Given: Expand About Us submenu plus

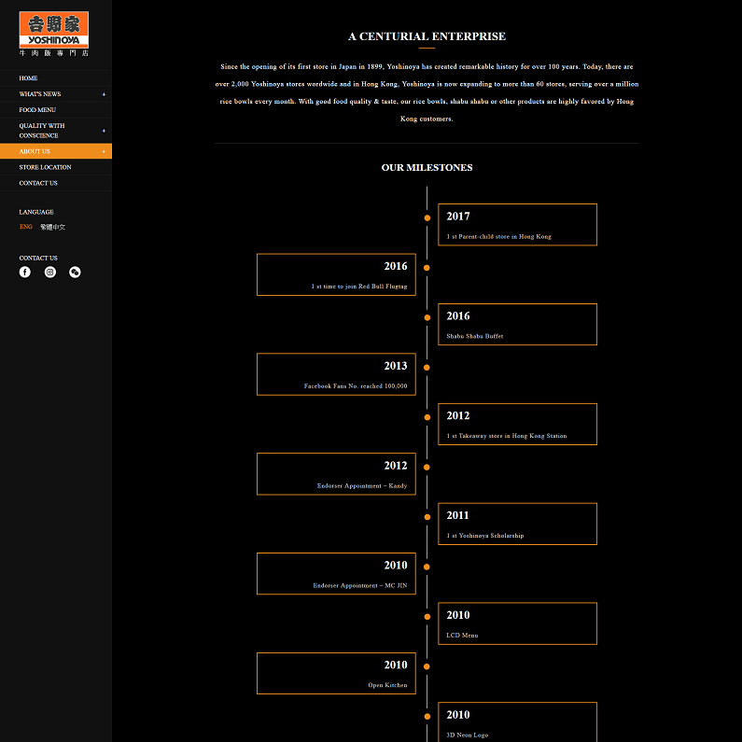Looking at the screenshot, I should tap(104, 151).
